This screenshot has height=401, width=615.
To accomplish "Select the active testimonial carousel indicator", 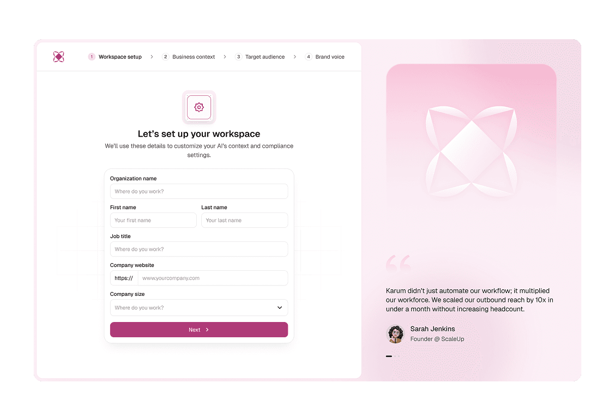I will 389,356.
